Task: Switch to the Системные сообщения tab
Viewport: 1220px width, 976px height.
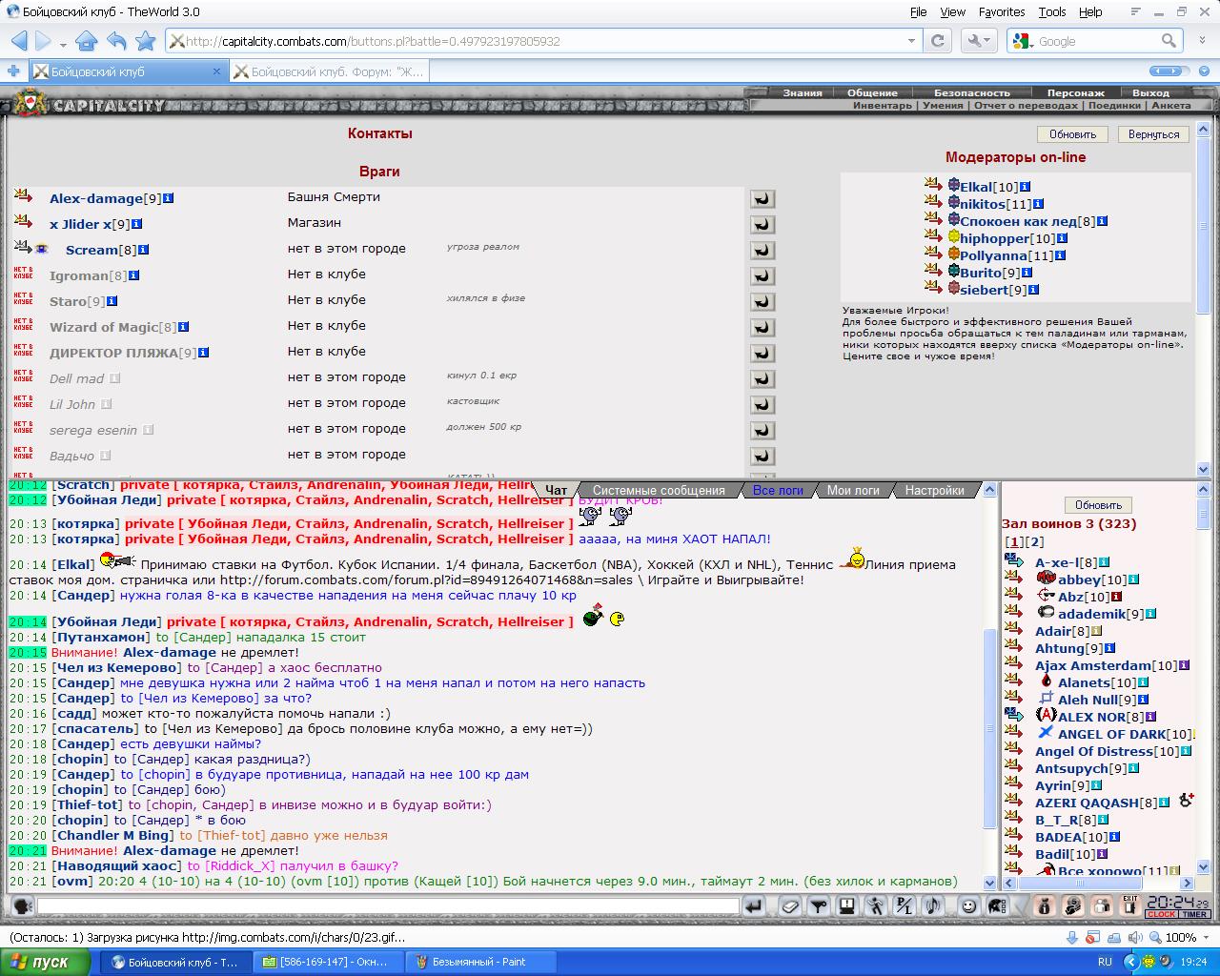Action: 659,490
